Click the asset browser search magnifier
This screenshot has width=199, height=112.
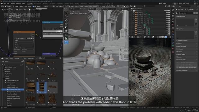pyautogui.click(x=44, y=58)
